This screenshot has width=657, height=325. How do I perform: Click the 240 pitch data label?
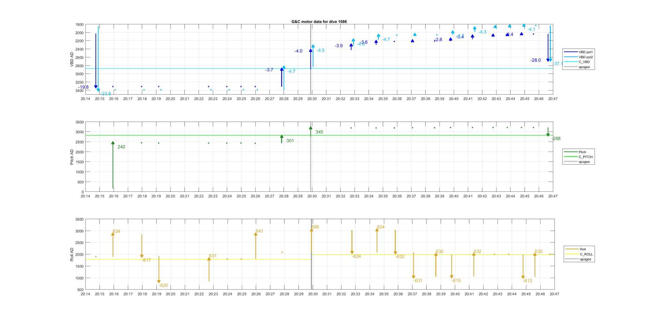pyautogui.click(x=121, y=147)
